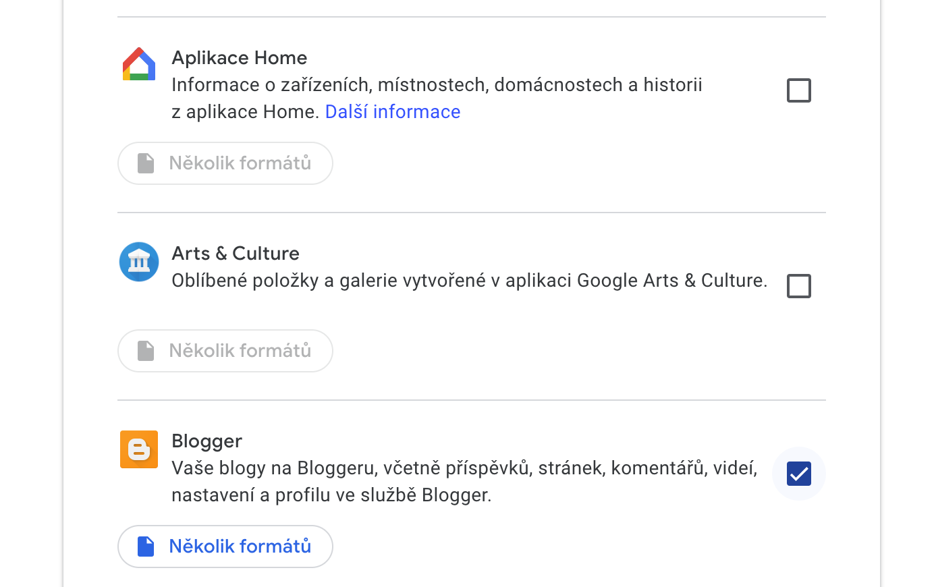Click the Arts & Culture museum icon

tap(139, 262)
